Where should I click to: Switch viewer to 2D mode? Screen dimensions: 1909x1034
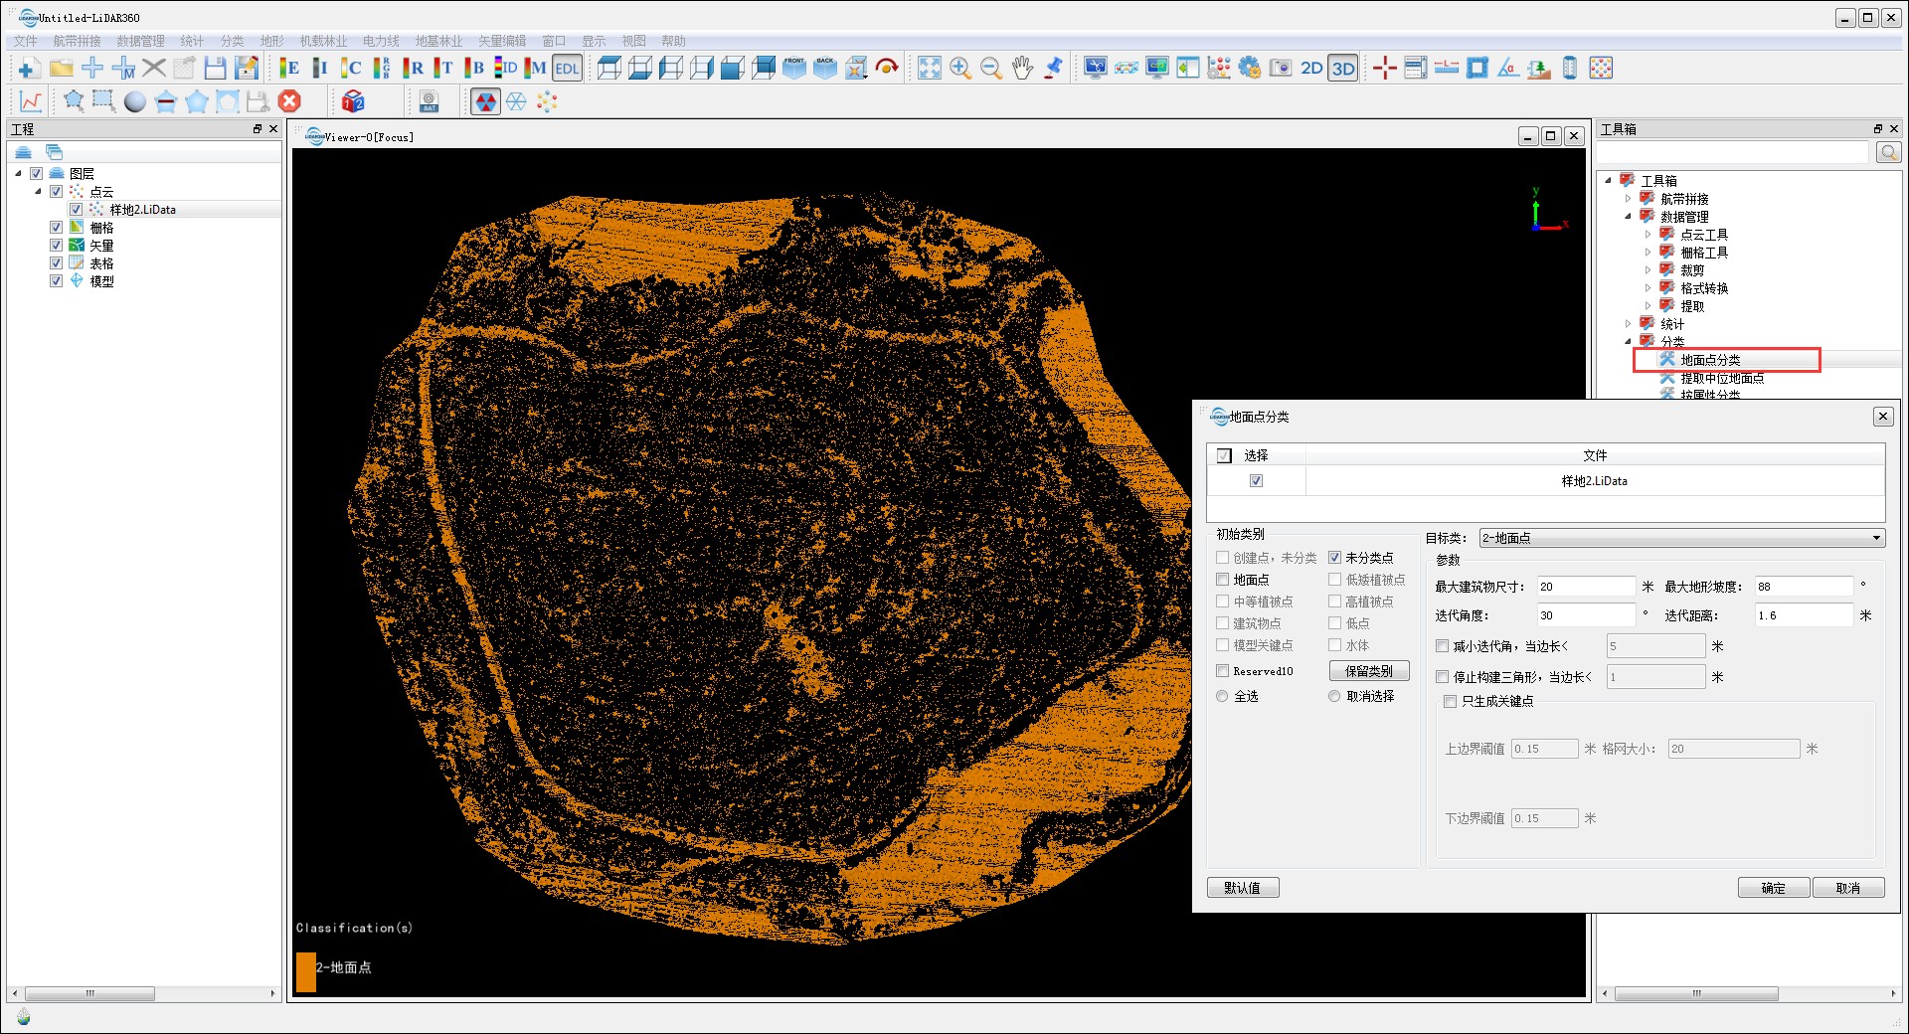(1311, 68)
